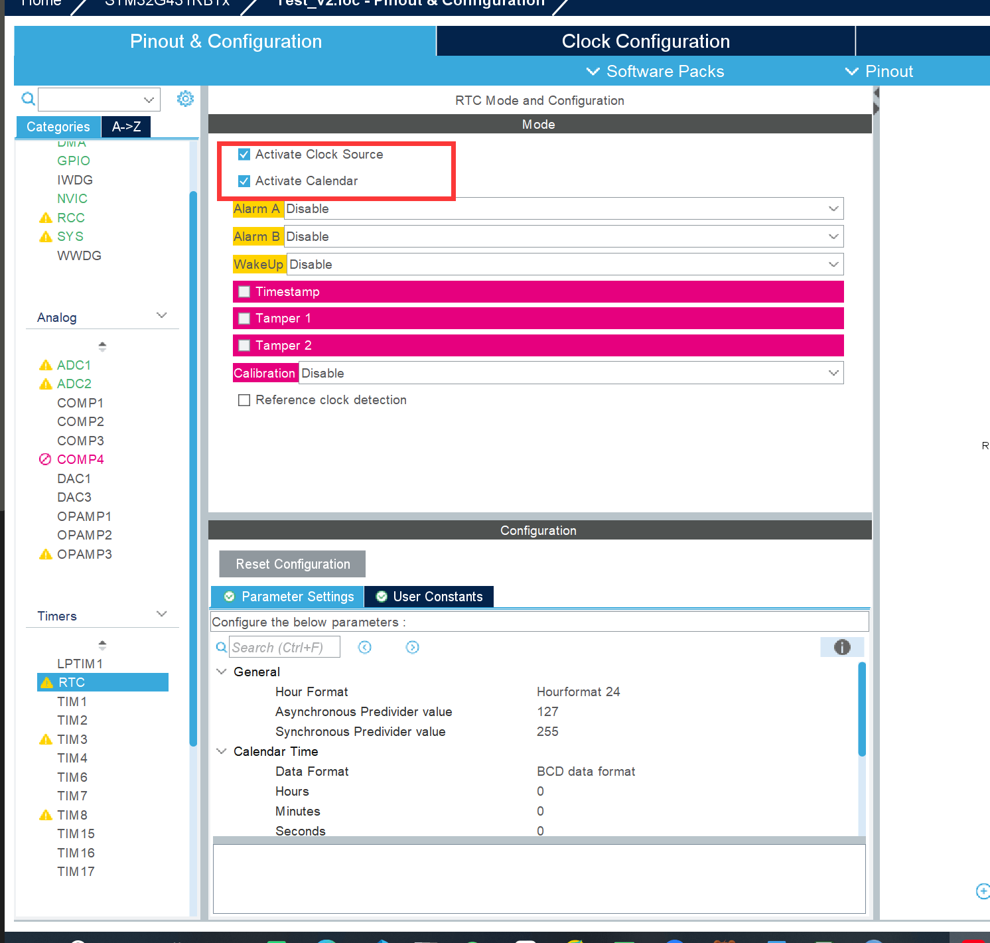Uncheck Activate Clock Source checkbox
This screenshot has height=943, width=990.
244,155
